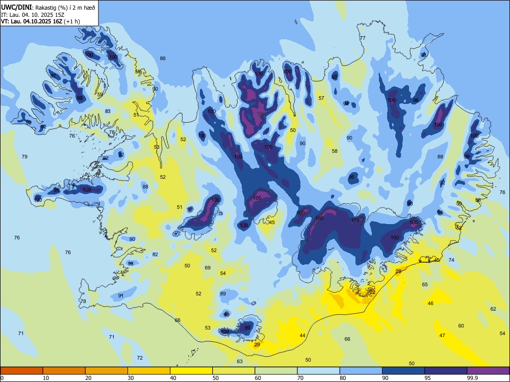510x382 pixels.
Task: Click the '40' legend tick label
Action: 173,378
